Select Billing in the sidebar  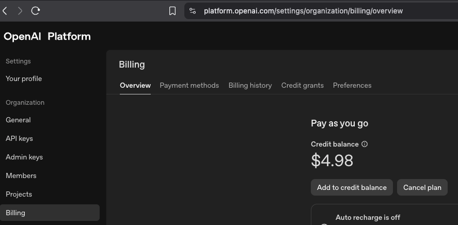pyautogui.click(x=50, y=213)
